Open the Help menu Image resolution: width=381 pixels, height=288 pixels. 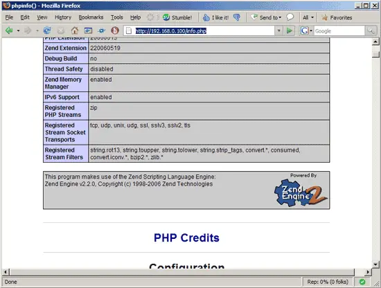click(135, 17)
